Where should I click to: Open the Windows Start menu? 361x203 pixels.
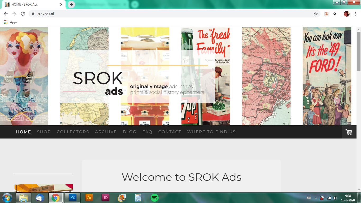7,198
